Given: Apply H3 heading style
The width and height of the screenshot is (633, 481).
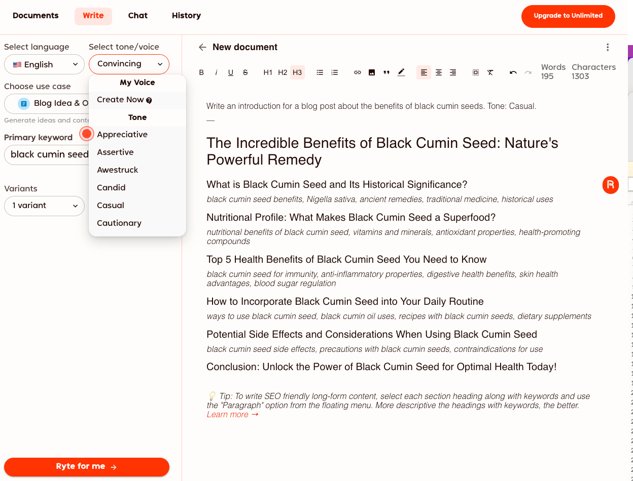Looking at the screenshot, I should pyautogui.click(x=297, y=72).
